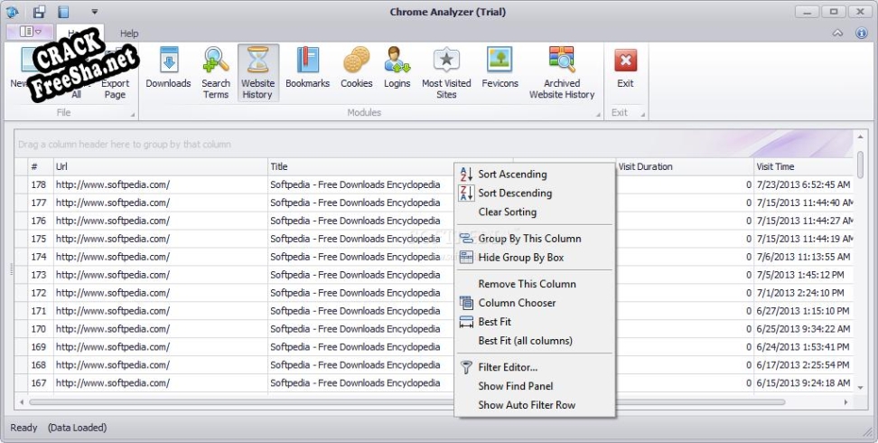878x443 pixels.
Task: Open the Favicons module
Action: [x=500, y=71]
